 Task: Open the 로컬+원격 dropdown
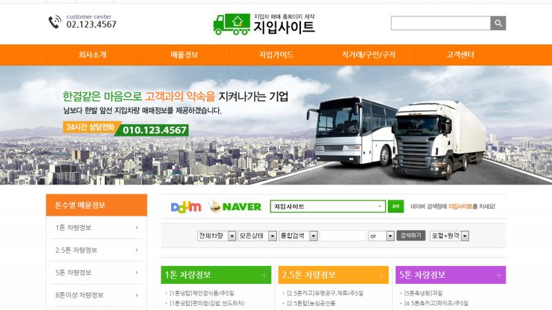tap(449, 236)
